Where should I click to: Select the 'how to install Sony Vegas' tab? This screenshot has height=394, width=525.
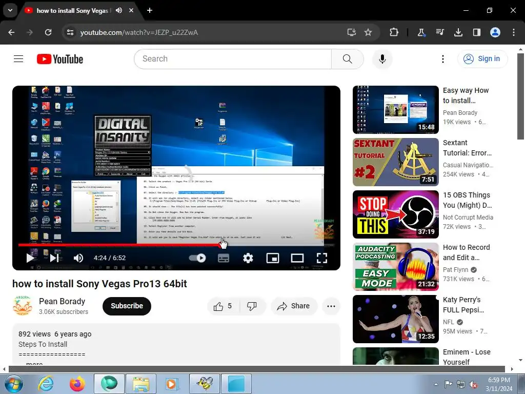coord(72,10)
